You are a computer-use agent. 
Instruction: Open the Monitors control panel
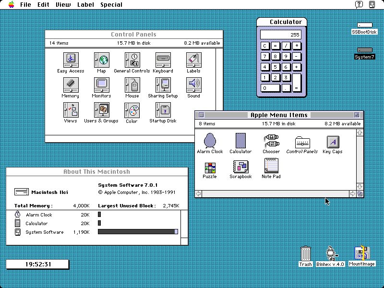click(101, 85)
